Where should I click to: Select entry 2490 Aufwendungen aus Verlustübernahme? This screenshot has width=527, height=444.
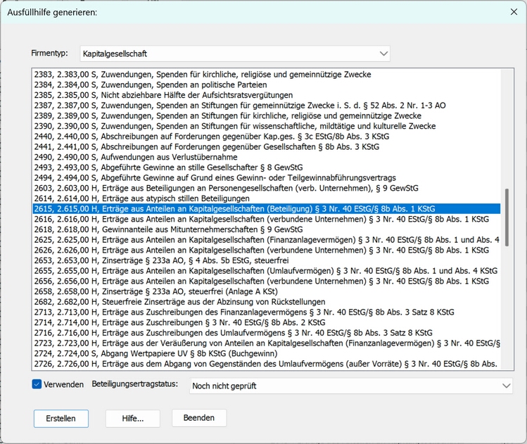pos(267,157)
